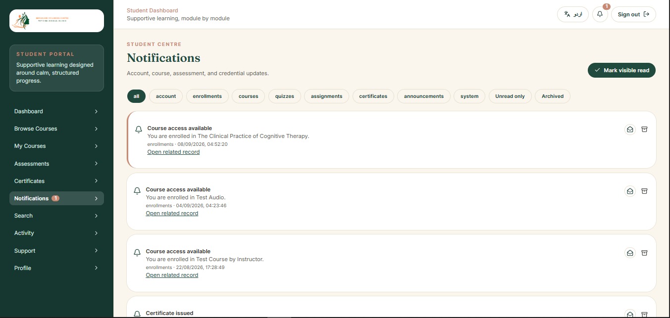Filter notifications by courses
The width and height of the screenshot is (670, 318).
(248, 96)
